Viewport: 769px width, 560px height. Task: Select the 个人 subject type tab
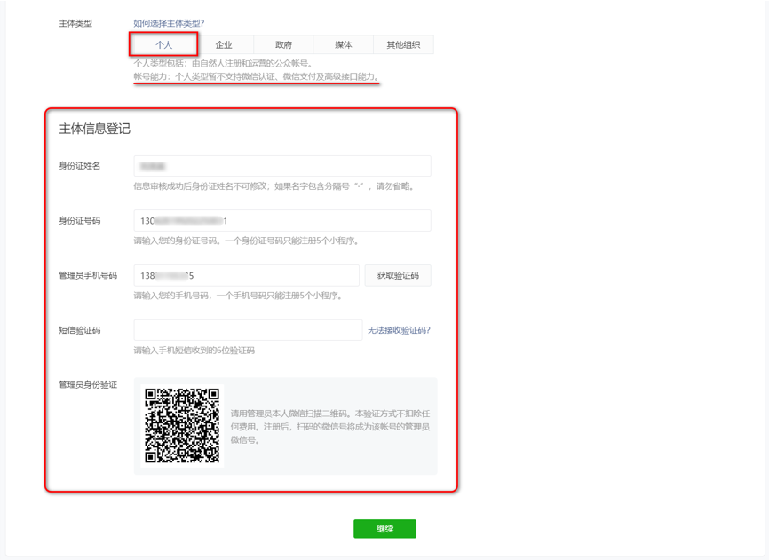(163, 44)
